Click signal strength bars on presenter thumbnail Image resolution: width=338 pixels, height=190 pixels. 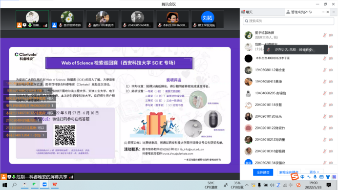45,25
